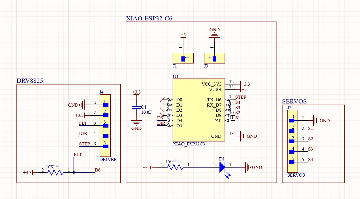
Task: Select the J2 SERVOS connector body
Action: click(x=292, y=141)
